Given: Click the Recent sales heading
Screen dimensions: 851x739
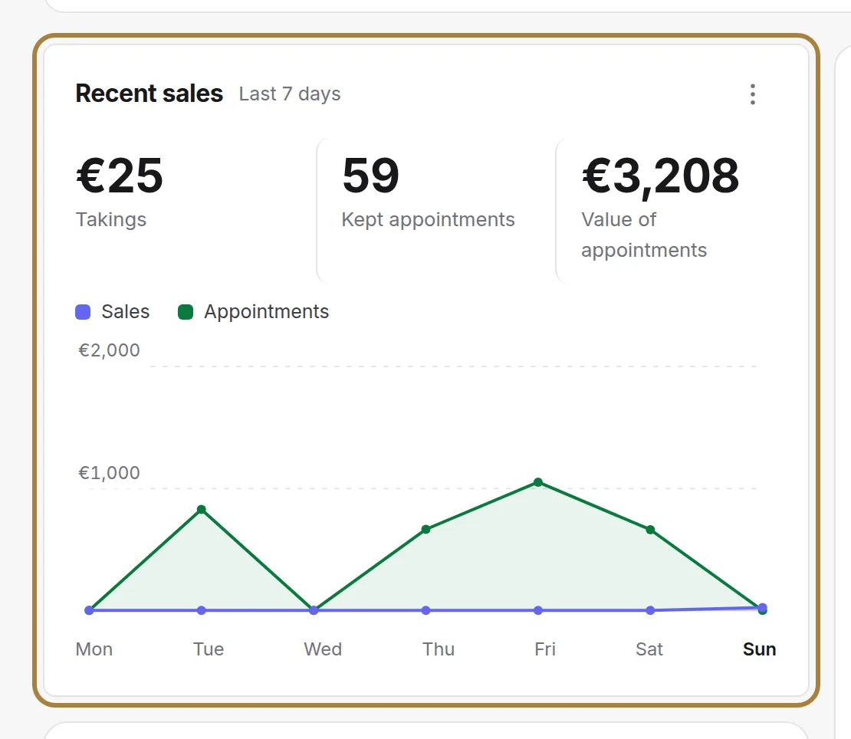Looking at the screenshot, I should click(149, 94).
